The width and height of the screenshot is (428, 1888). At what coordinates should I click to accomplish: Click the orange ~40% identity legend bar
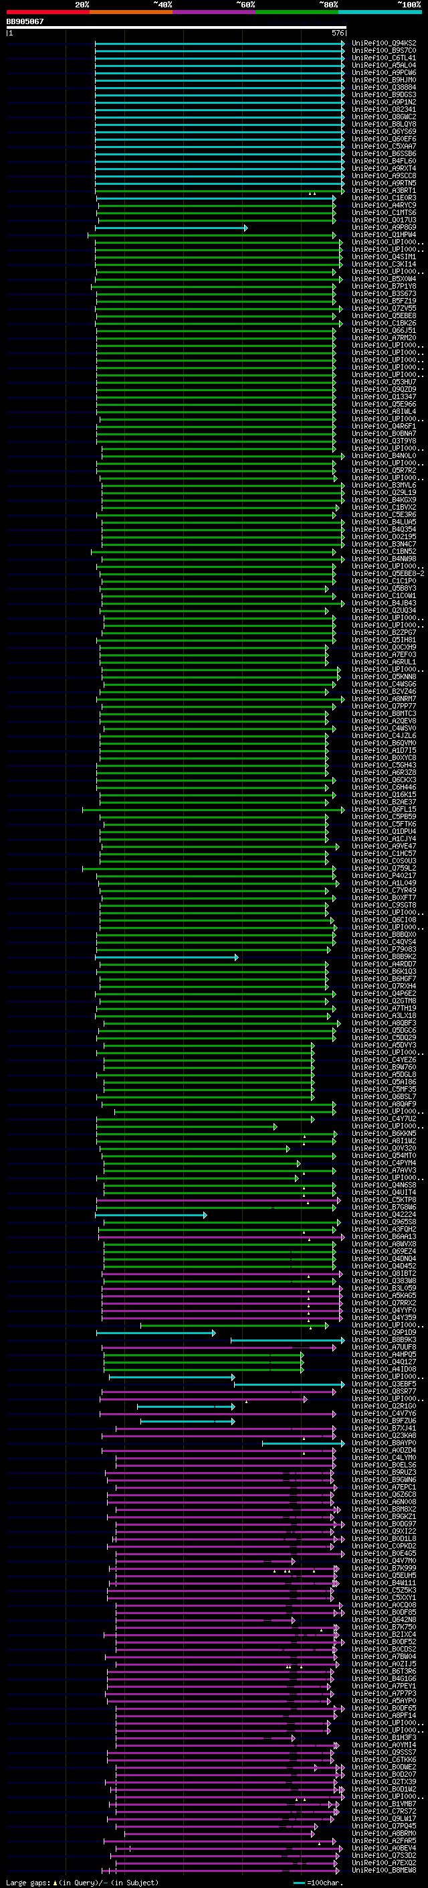click(131, 12)
